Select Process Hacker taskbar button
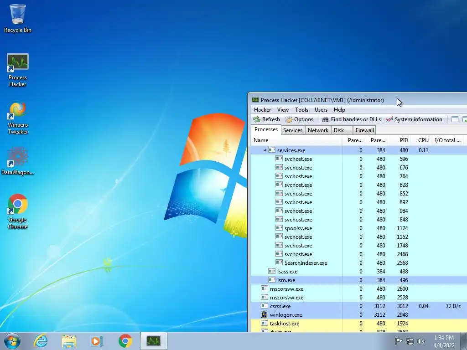The image size is (467, 350). point(154,341)
